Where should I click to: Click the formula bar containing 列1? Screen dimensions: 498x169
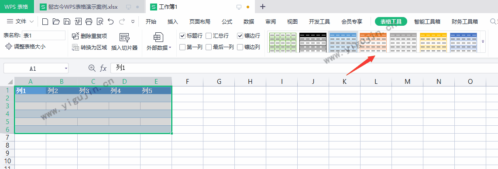point(304,68)
